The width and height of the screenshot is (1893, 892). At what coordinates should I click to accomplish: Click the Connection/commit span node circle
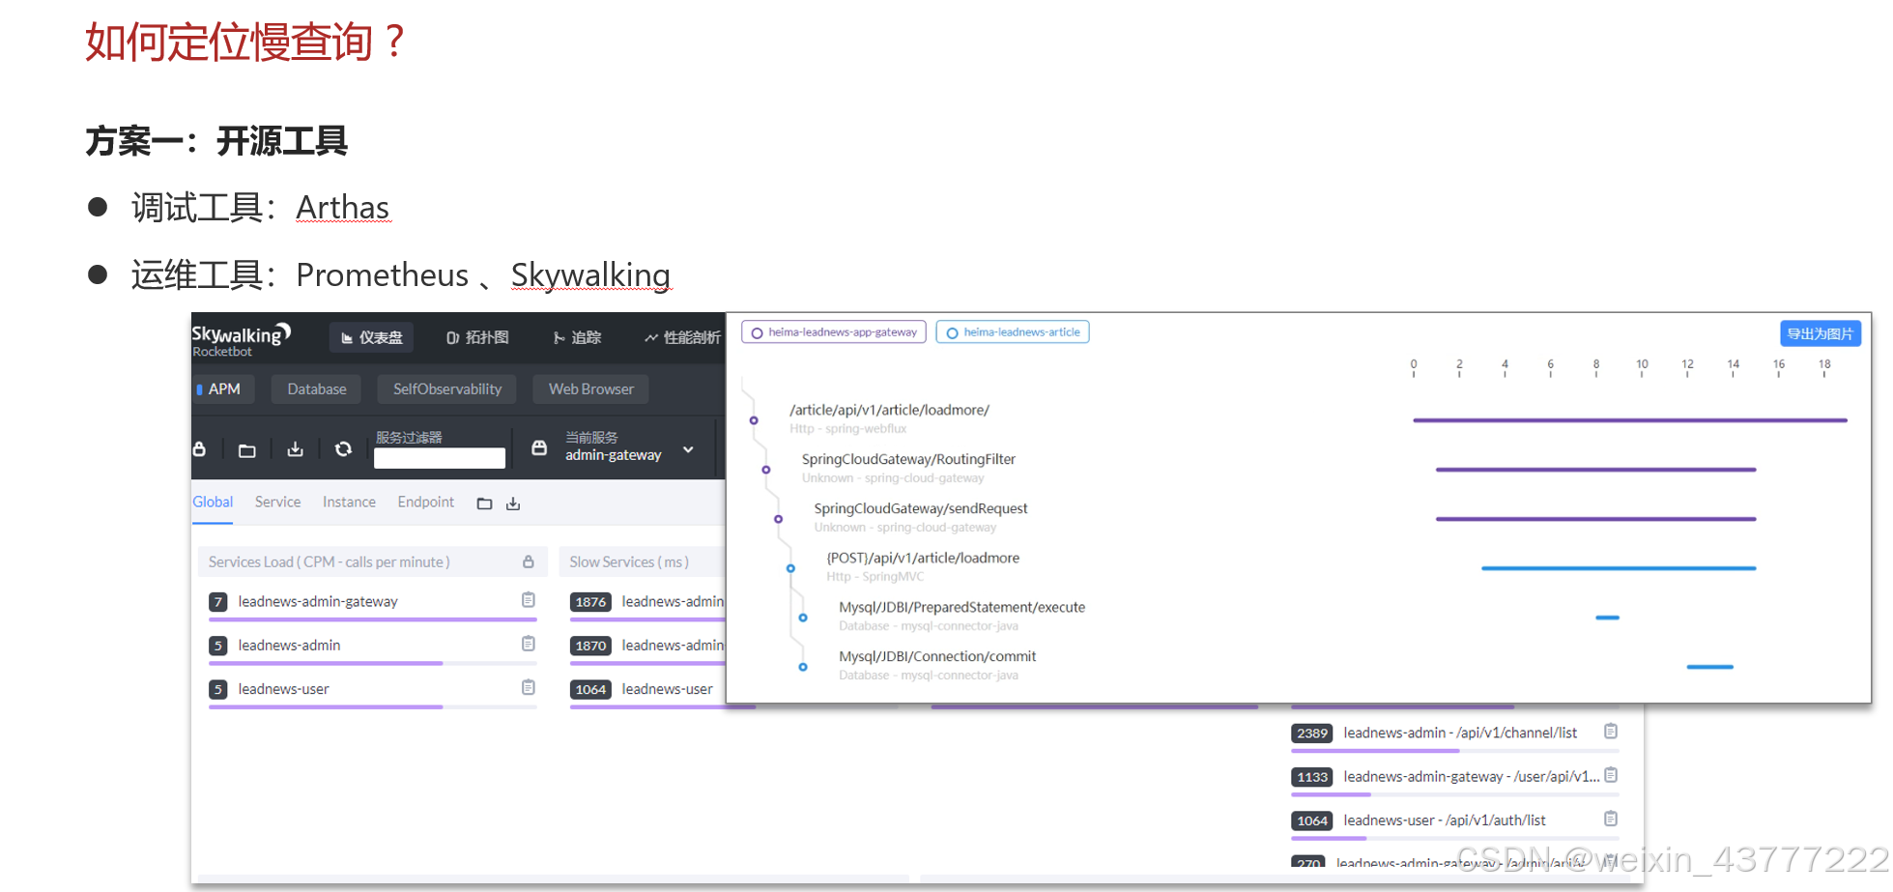tap(803, 667)
